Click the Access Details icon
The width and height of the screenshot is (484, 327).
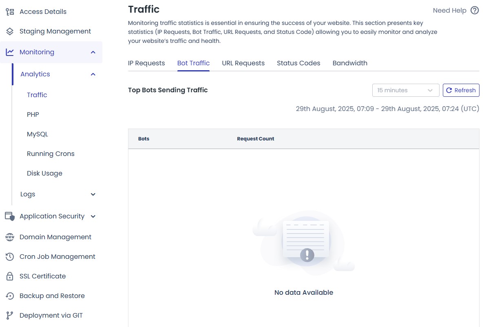[9, 11]
